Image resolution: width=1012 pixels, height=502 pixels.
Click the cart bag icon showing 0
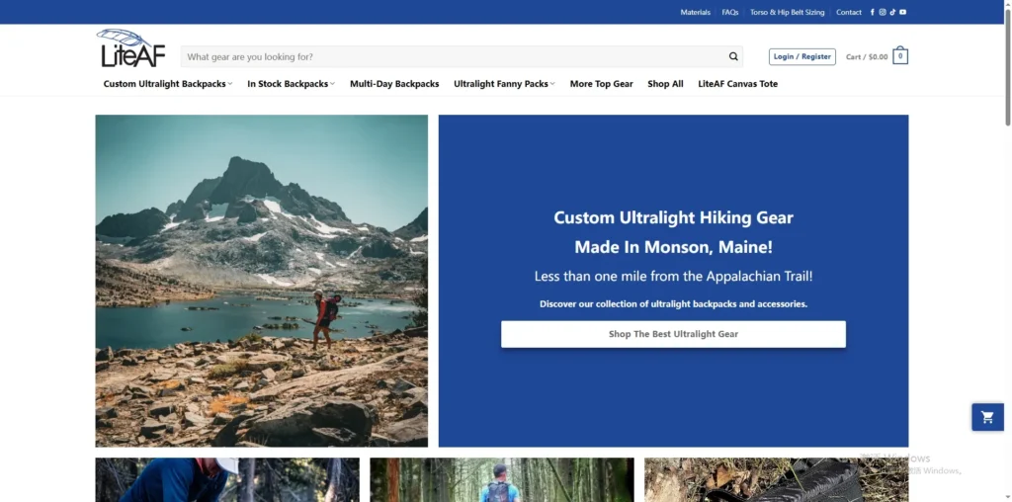pos(900,56)
